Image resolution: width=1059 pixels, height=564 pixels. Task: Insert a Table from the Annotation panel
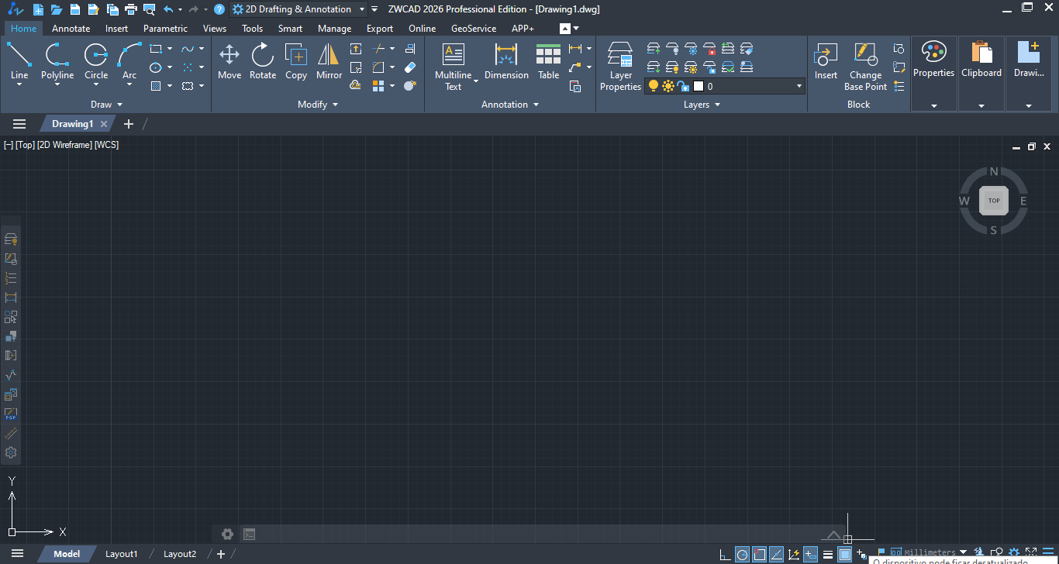[x=548, y=57]
